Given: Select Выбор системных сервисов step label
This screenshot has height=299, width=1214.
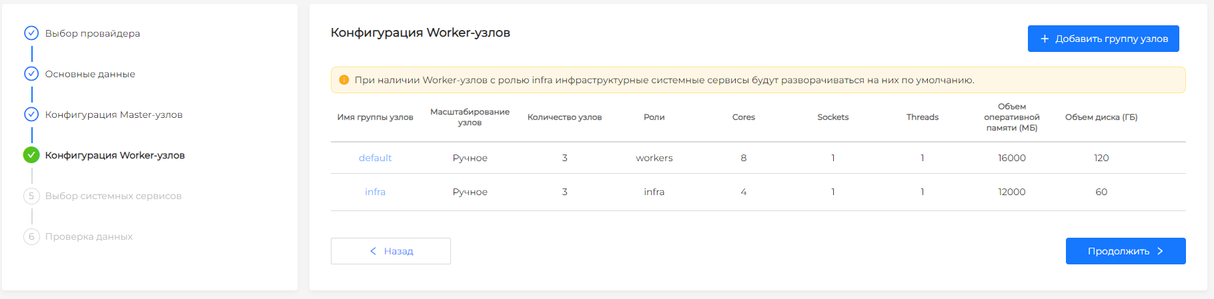Looking at the screenshot, I should coord(113,196).
